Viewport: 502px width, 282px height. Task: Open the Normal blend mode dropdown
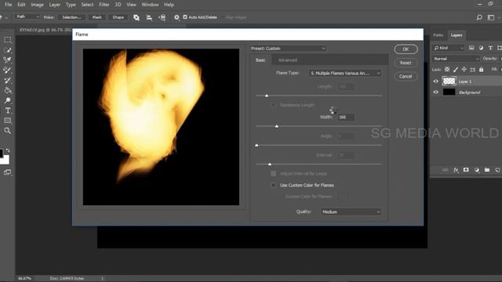tap(456, 59)
